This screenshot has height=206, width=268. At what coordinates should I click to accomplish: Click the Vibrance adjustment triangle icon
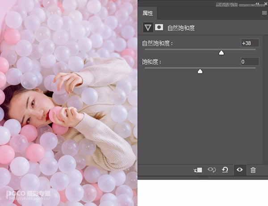pos(148,28)
